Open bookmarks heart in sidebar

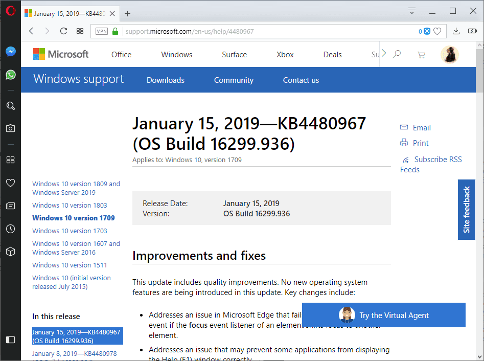pos(11,183)
